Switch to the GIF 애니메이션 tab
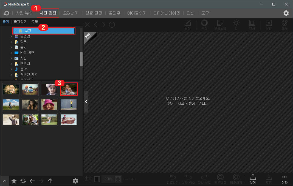The height and width of the screenshot is (186, 293). pos(167,13)
